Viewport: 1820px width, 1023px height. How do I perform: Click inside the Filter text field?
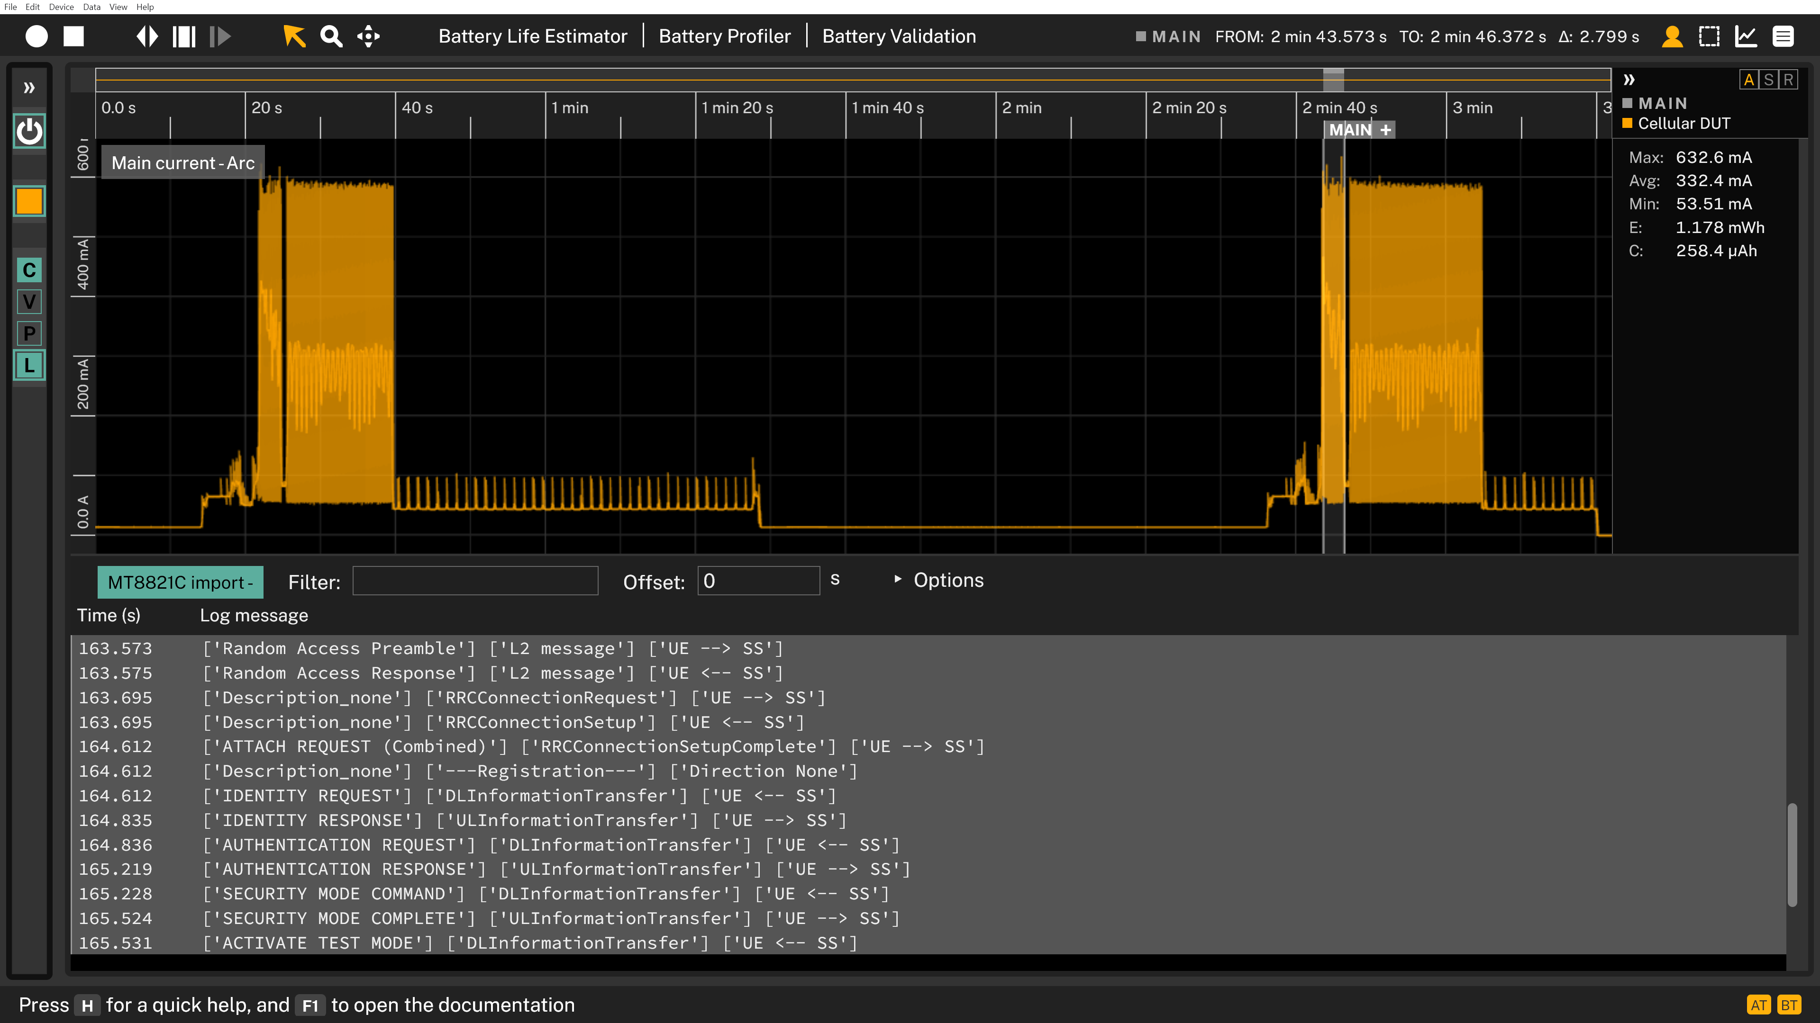click(475, 580)
